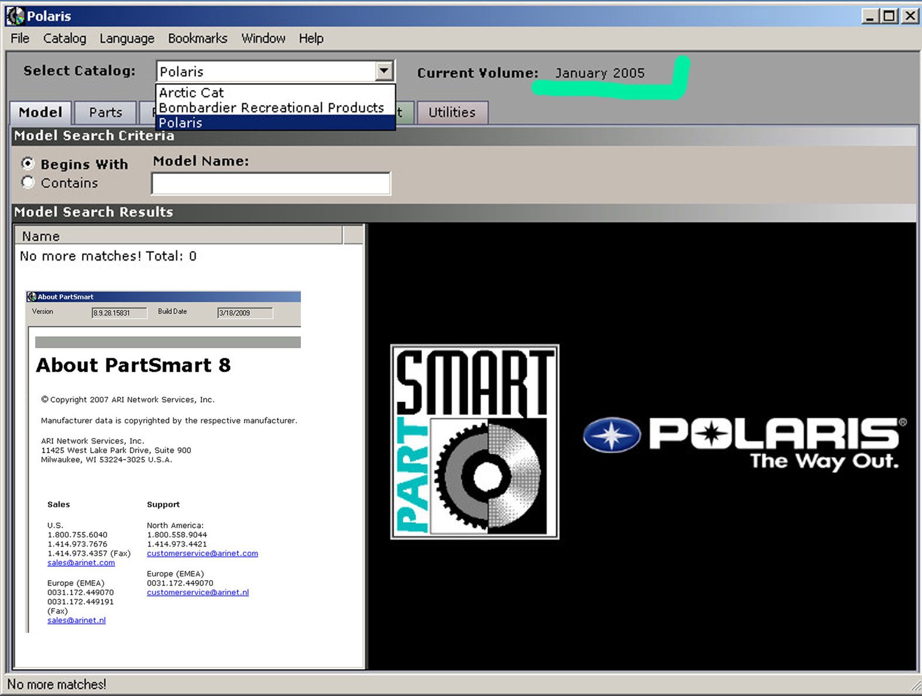Choose Arctic Cat from catalog list

click(191, 92)
